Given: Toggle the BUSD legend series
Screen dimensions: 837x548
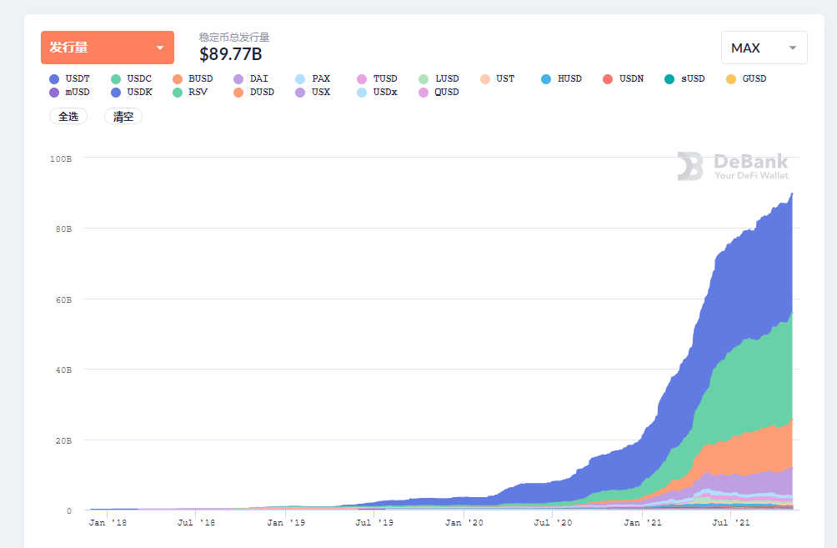Looking at the screenshot, I should pyautogui.click(x=193, y=78).
